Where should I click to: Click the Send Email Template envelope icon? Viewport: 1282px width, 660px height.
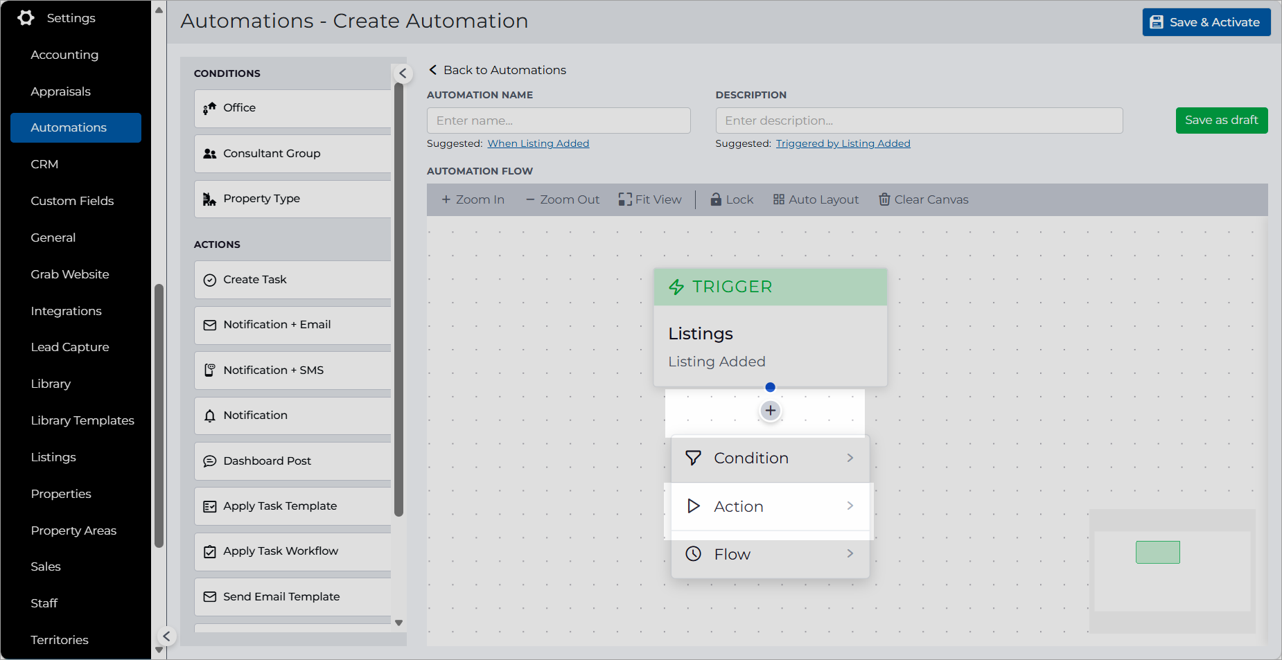(x=209, y=597)
